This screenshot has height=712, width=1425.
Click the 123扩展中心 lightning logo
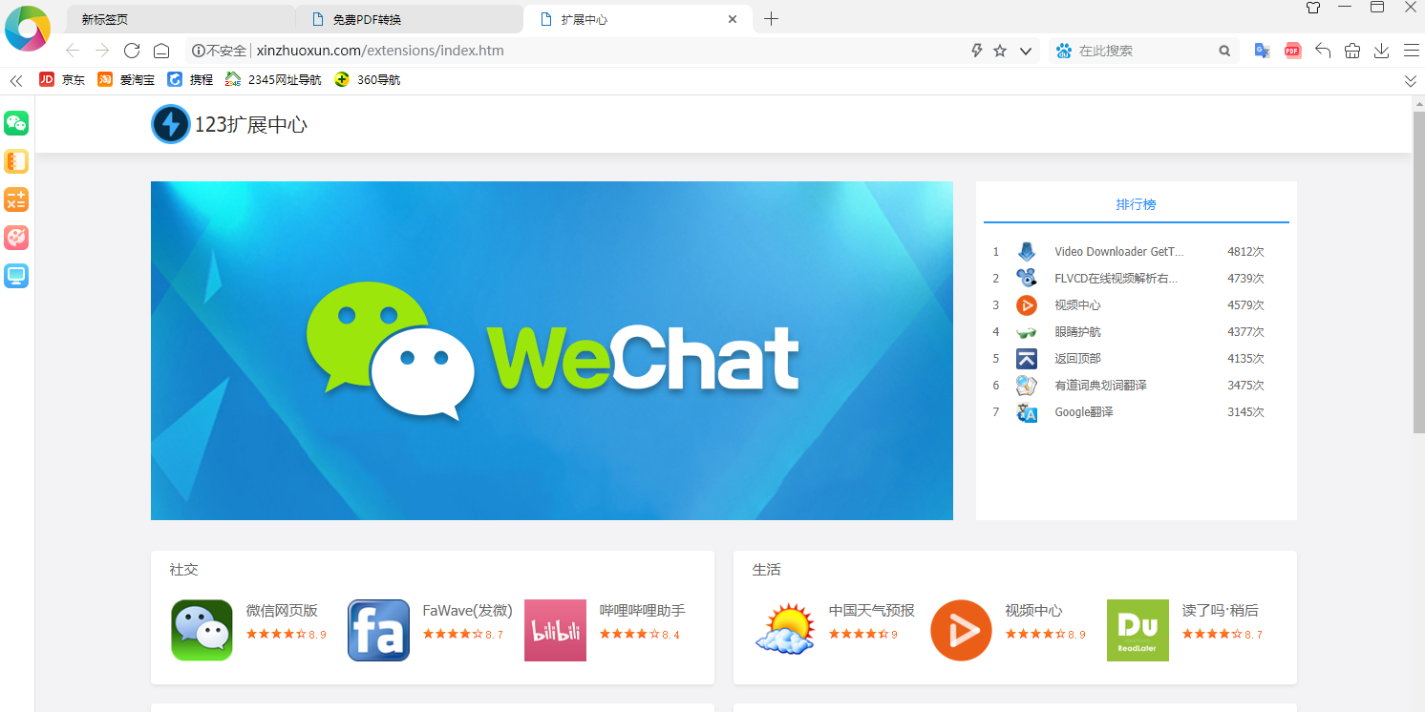tap(171, 124)
